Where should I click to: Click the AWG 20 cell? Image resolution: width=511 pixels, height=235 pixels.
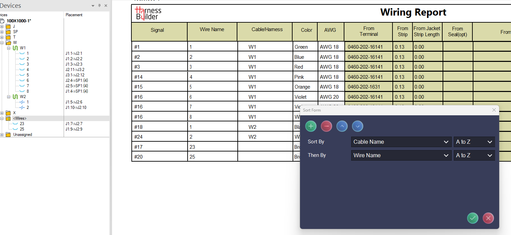331,97
